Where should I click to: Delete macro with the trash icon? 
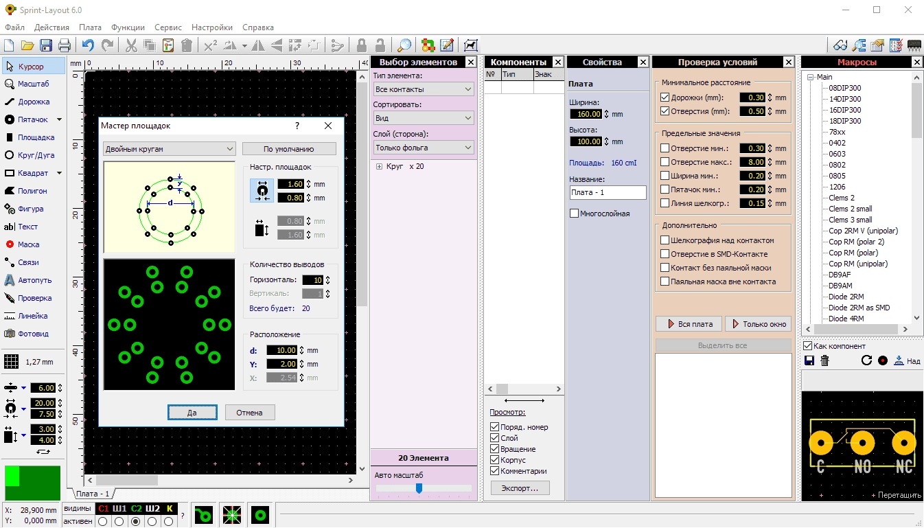pyautogui.click(x=825, y=360)
